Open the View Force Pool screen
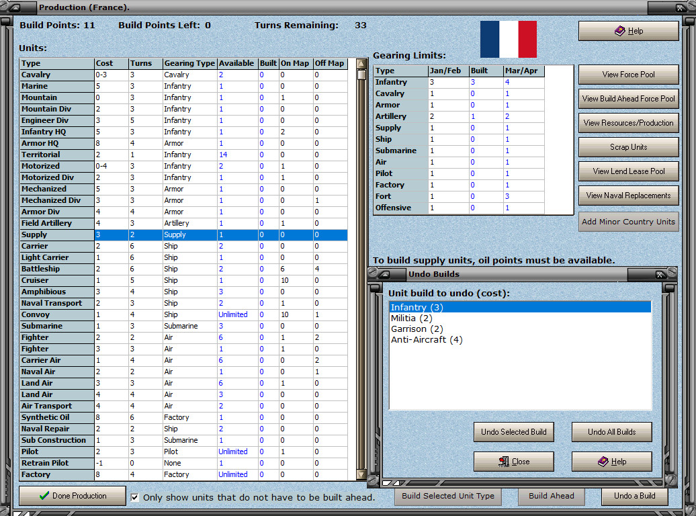The width and height of the screenshot is (696, 516). [x=628, y=75]
